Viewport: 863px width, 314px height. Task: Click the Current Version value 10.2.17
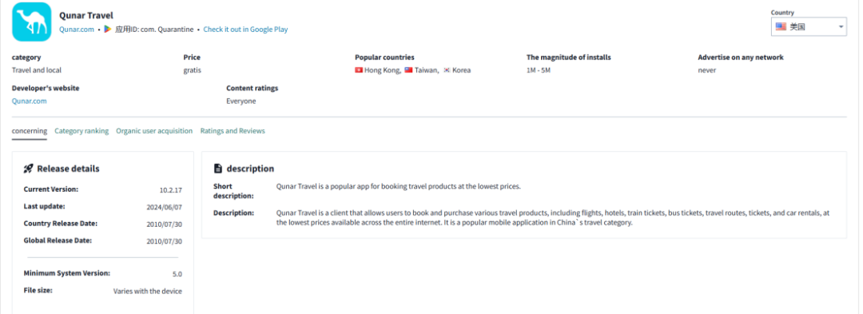point(171,190)
